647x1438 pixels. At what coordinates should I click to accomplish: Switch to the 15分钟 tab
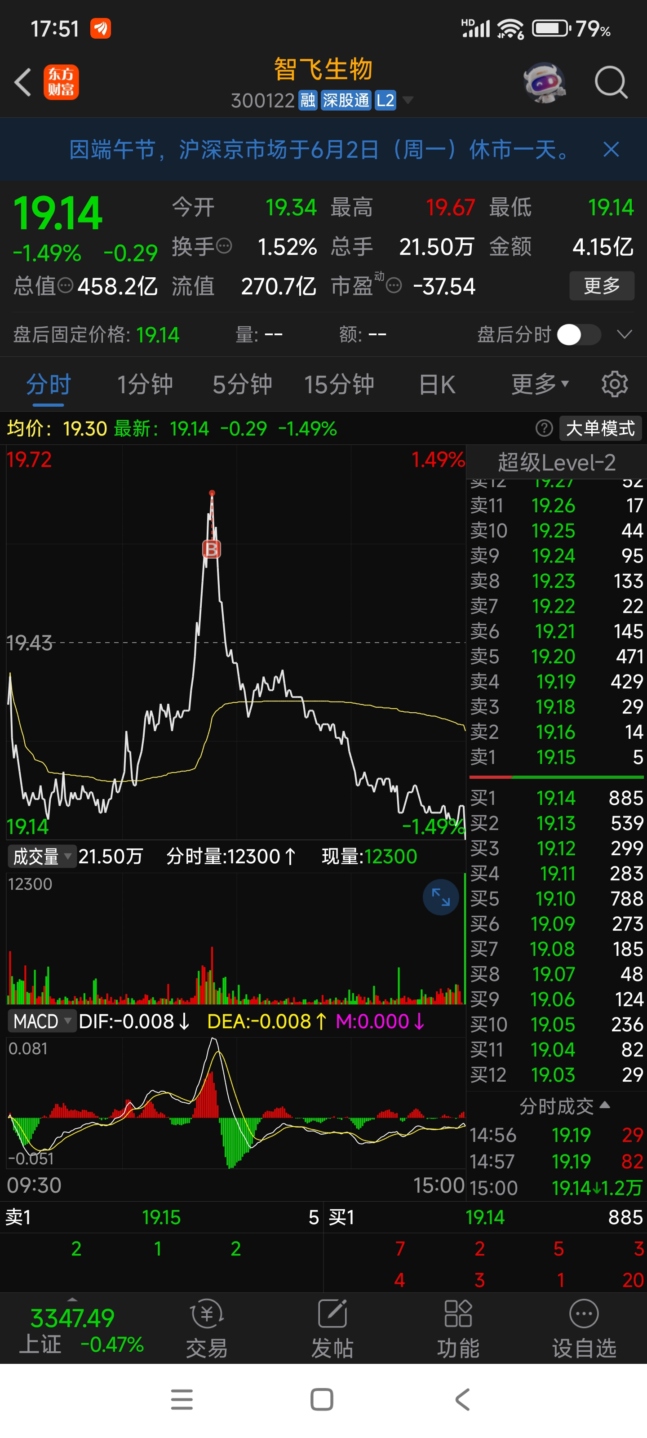(x=339, y=385)
